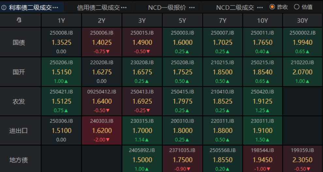Switch to the NCD一级报价 tab
Screen dimensions: 323x172
(167, 7)
